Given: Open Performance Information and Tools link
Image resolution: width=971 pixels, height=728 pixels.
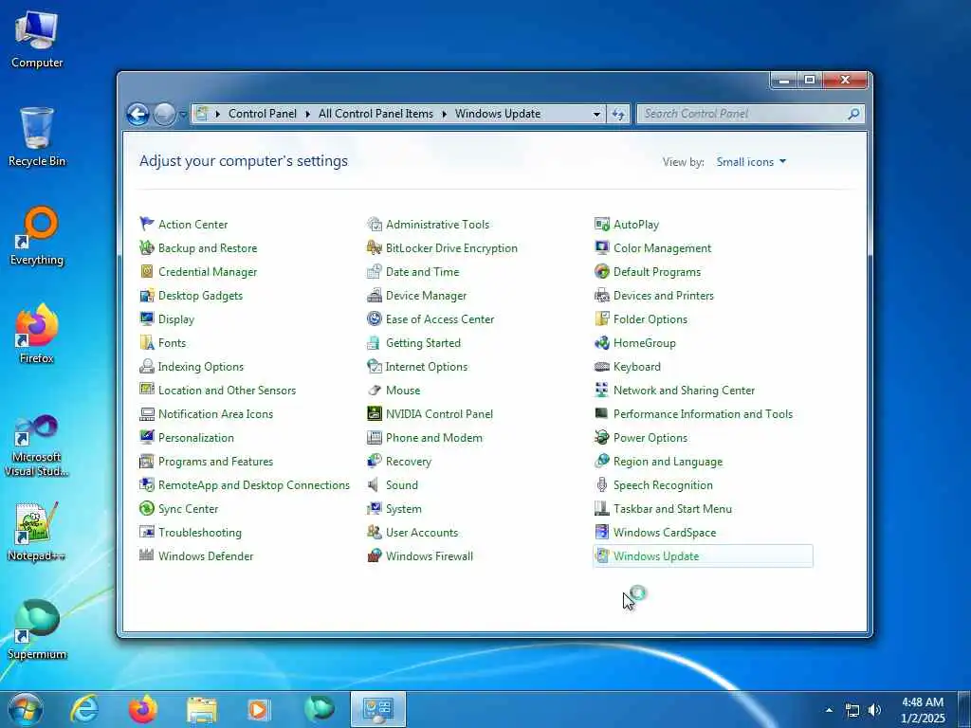Looking at the screenshot, I should (x=703, y=413).
